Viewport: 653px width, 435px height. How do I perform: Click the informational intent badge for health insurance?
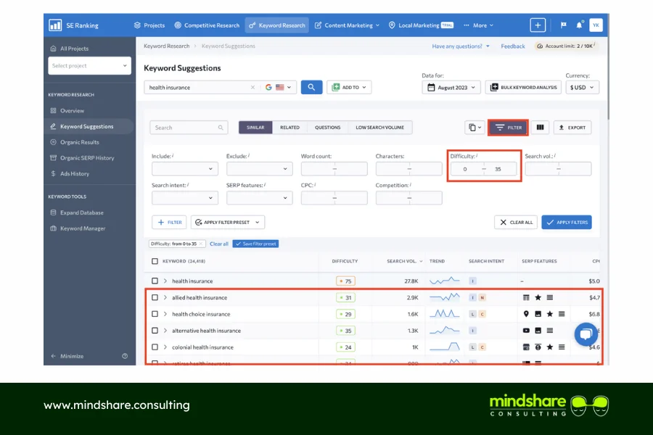[x=472, y=281]
